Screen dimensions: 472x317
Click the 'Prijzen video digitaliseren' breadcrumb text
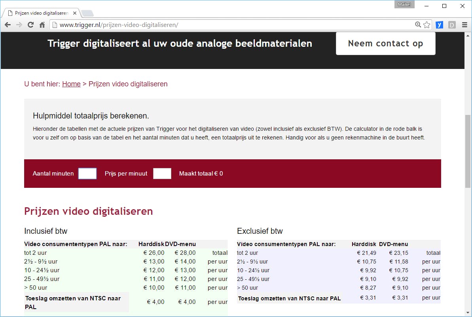point(128,84)
